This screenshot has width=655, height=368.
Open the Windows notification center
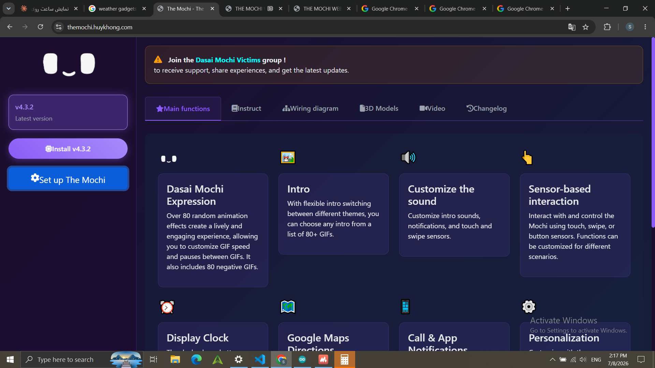[x=641, y=359]
